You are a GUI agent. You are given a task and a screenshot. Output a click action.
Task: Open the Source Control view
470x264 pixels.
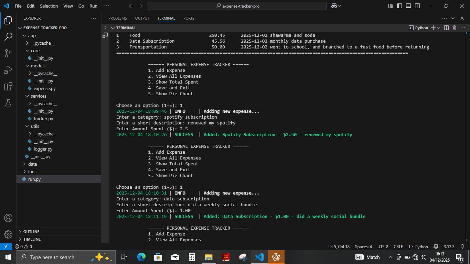[8, 53]
